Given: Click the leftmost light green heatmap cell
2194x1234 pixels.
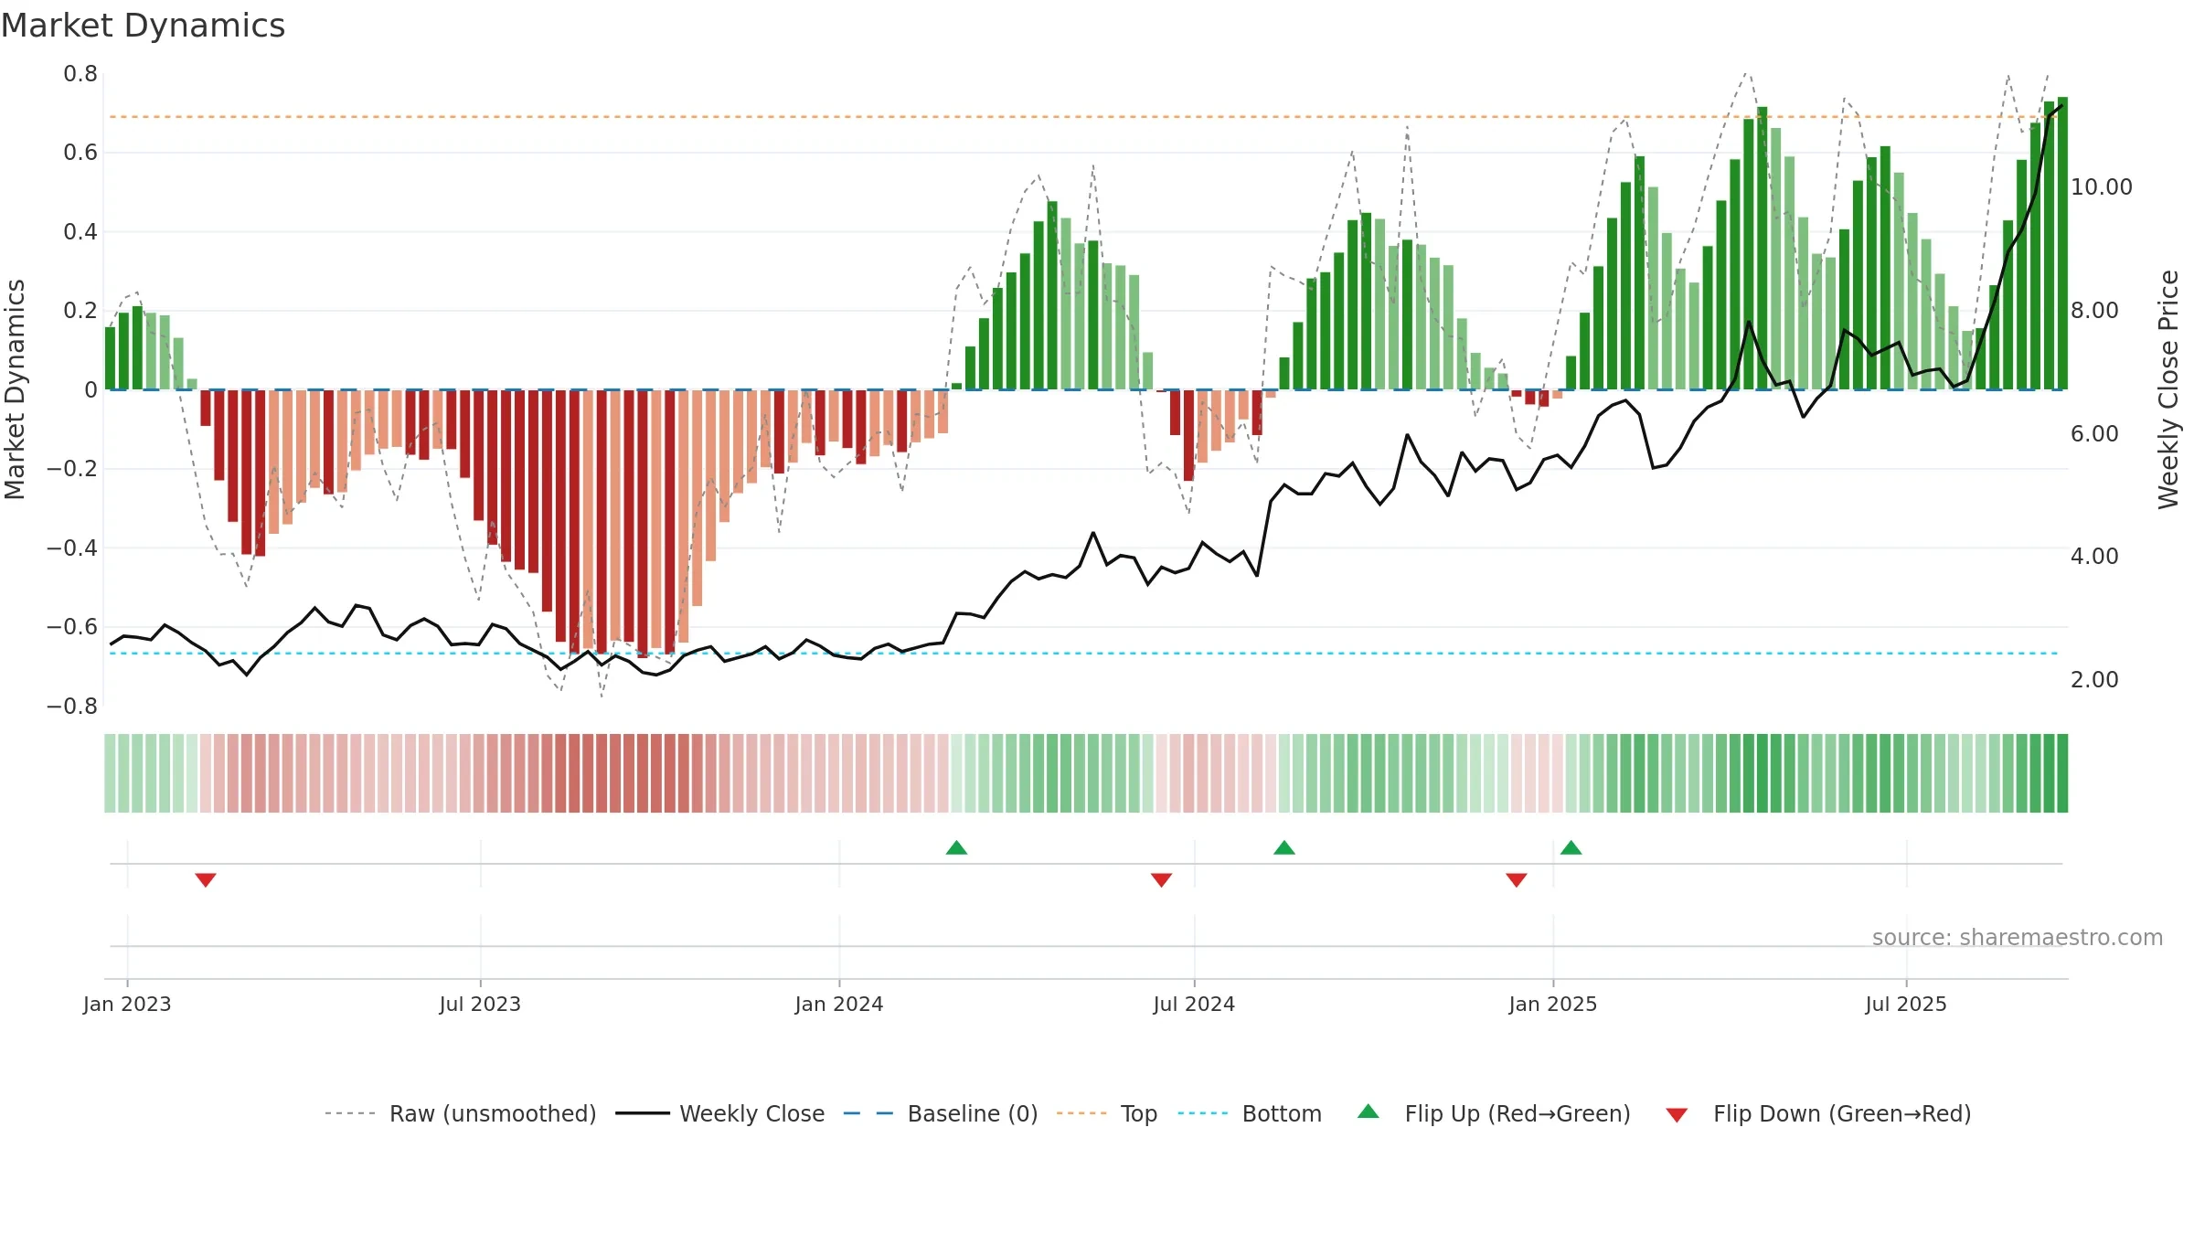Looking at the screenshot, I should 110,773.
